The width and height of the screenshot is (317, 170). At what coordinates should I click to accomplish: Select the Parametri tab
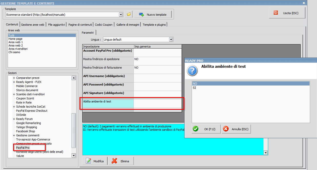pos(88,33)
